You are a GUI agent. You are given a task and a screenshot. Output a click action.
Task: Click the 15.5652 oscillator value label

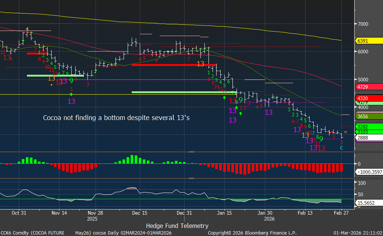(x=366, y=203)
